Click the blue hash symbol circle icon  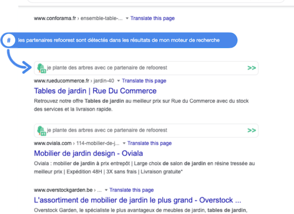(x=9, y=40)
